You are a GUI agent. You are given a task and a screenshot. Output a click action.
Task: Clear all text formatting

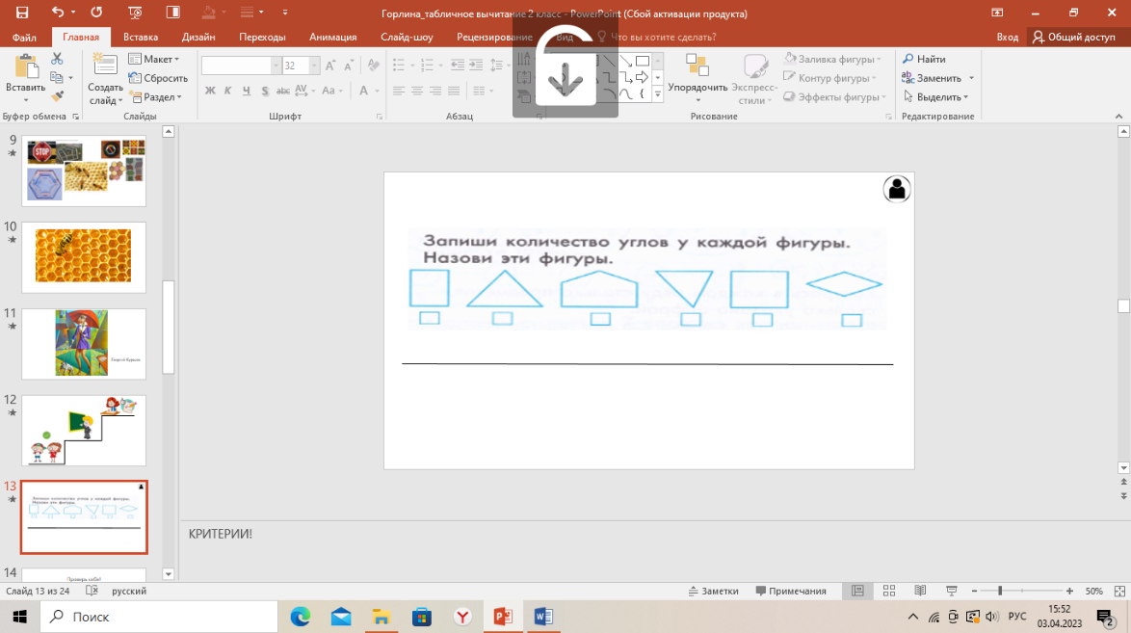tap(374, 66)
